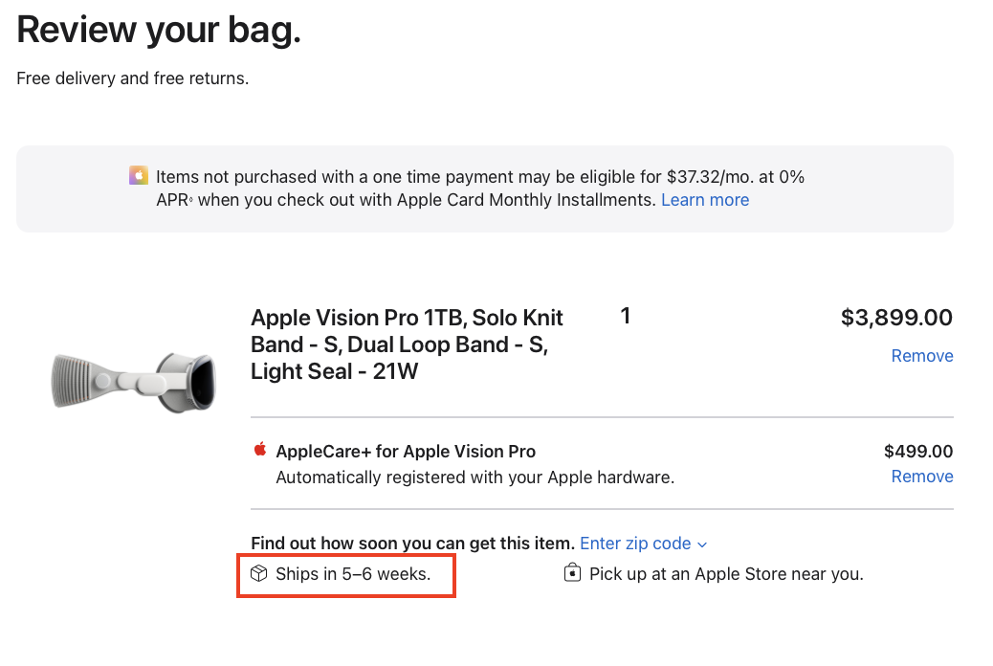Open the Learn more link
The height and width of the screenshot is (666, 993).
click(x=705, y=200)
